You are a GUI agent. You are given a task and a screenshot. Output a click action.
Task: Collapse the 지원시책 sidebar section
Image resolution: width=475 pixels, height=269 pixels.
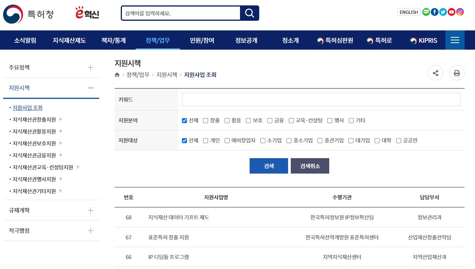[90, 88]
